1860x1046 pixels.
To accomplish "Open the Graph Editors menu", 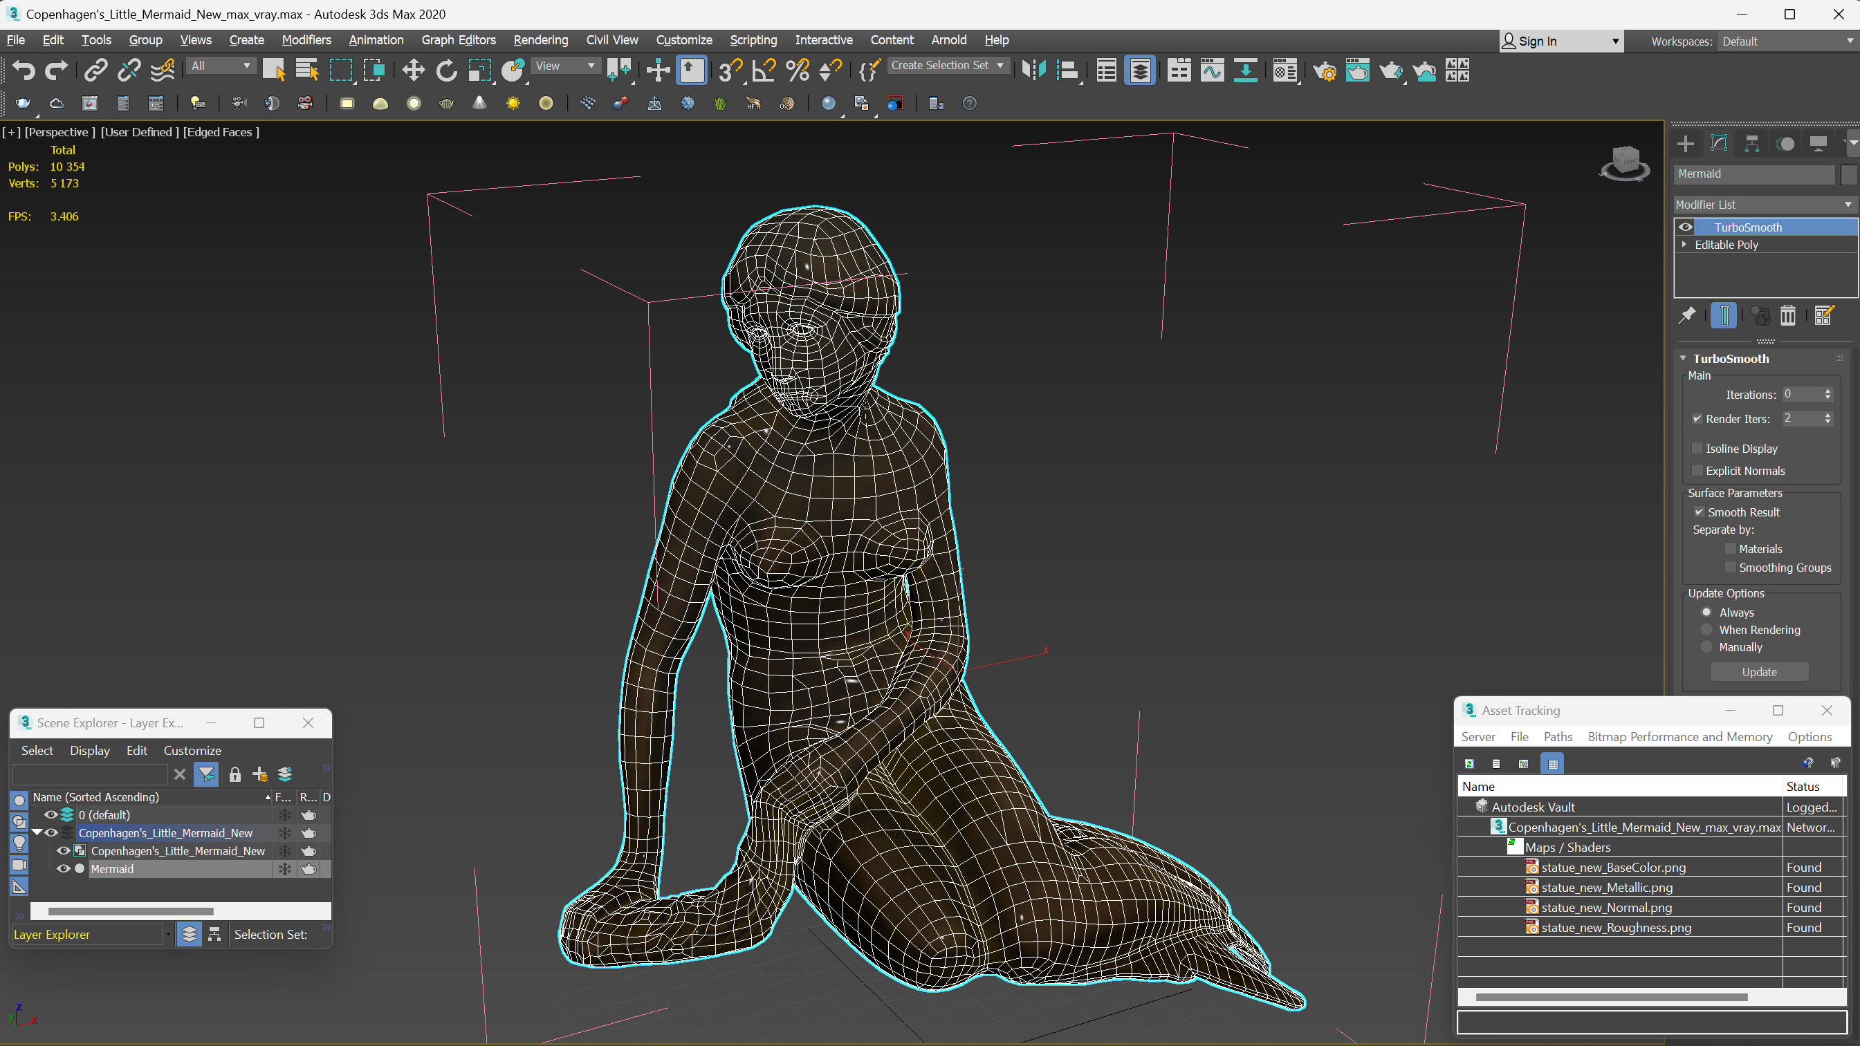I will pyautogui.click(x=459, y=40).
